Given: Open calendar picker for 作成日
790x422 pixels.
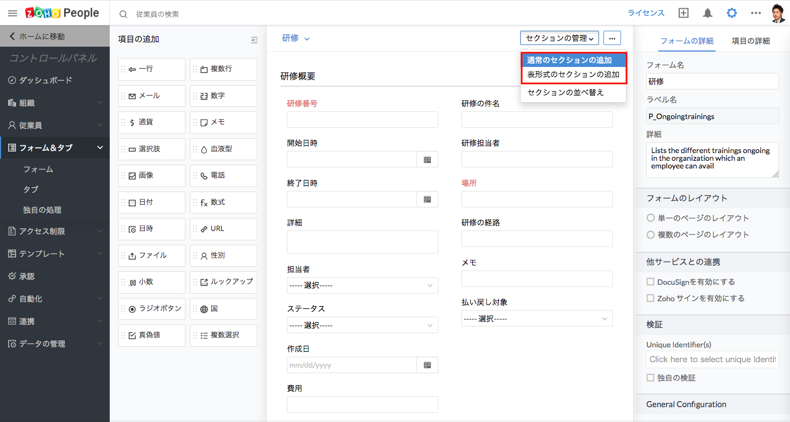Looking at the screenshot, I should pyautogui.click(x=427, y=365).
